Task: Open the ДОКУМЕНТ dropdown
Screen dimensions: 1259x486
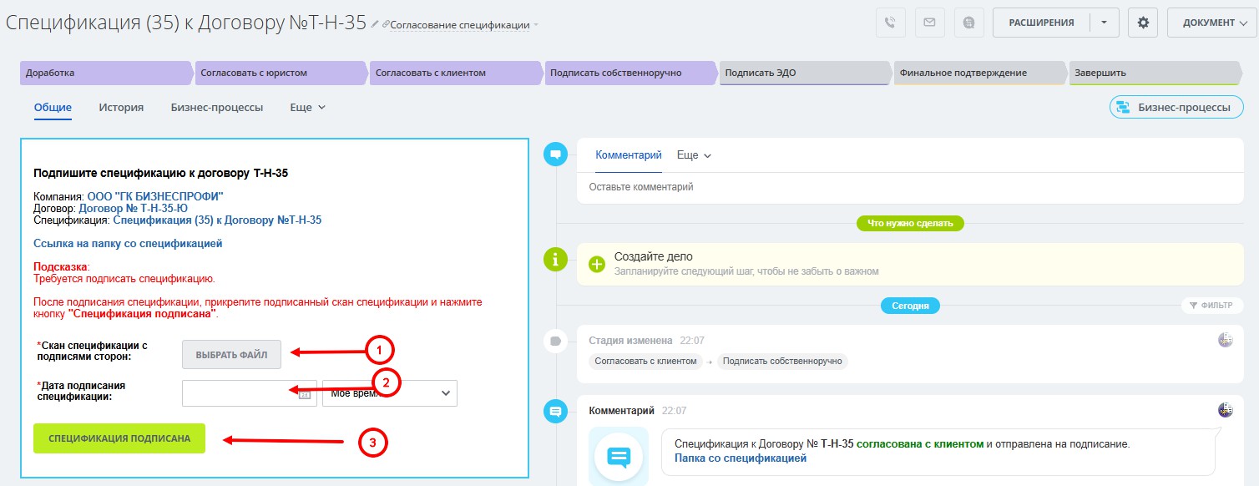Action: click(1212, 23)
